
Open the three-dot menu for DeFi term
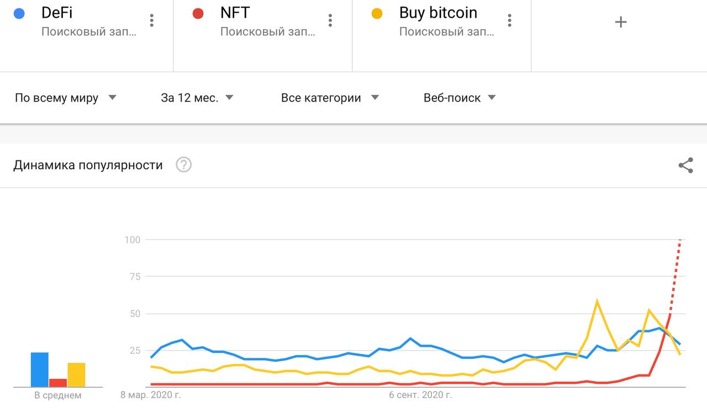point(151,20)
